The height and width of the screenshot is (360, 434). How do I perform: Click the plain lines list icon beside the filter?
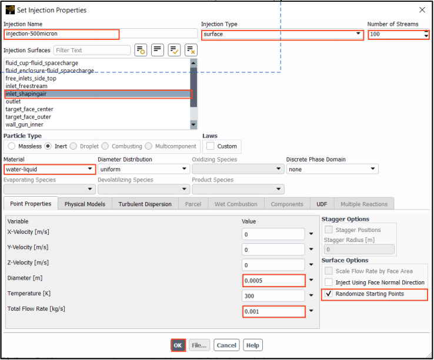pyautogui.click(x=158, y=50)
